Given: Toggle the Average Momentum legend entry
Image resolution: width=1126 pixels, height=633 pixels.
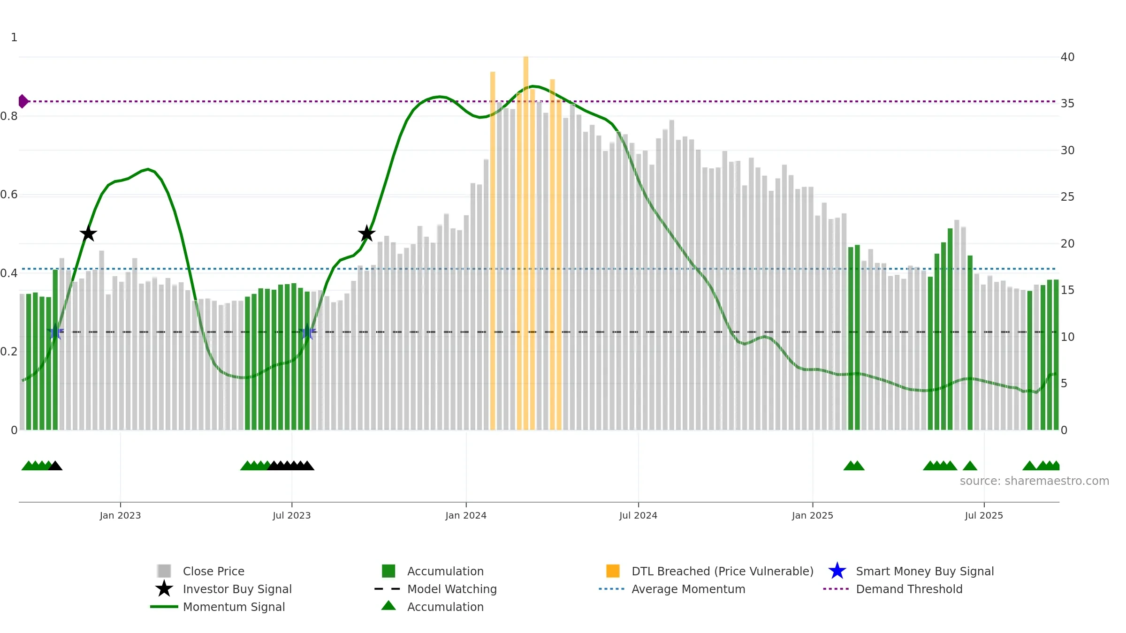Looking at the screenshot, I should pyautogui.click(x=672, y=589).
